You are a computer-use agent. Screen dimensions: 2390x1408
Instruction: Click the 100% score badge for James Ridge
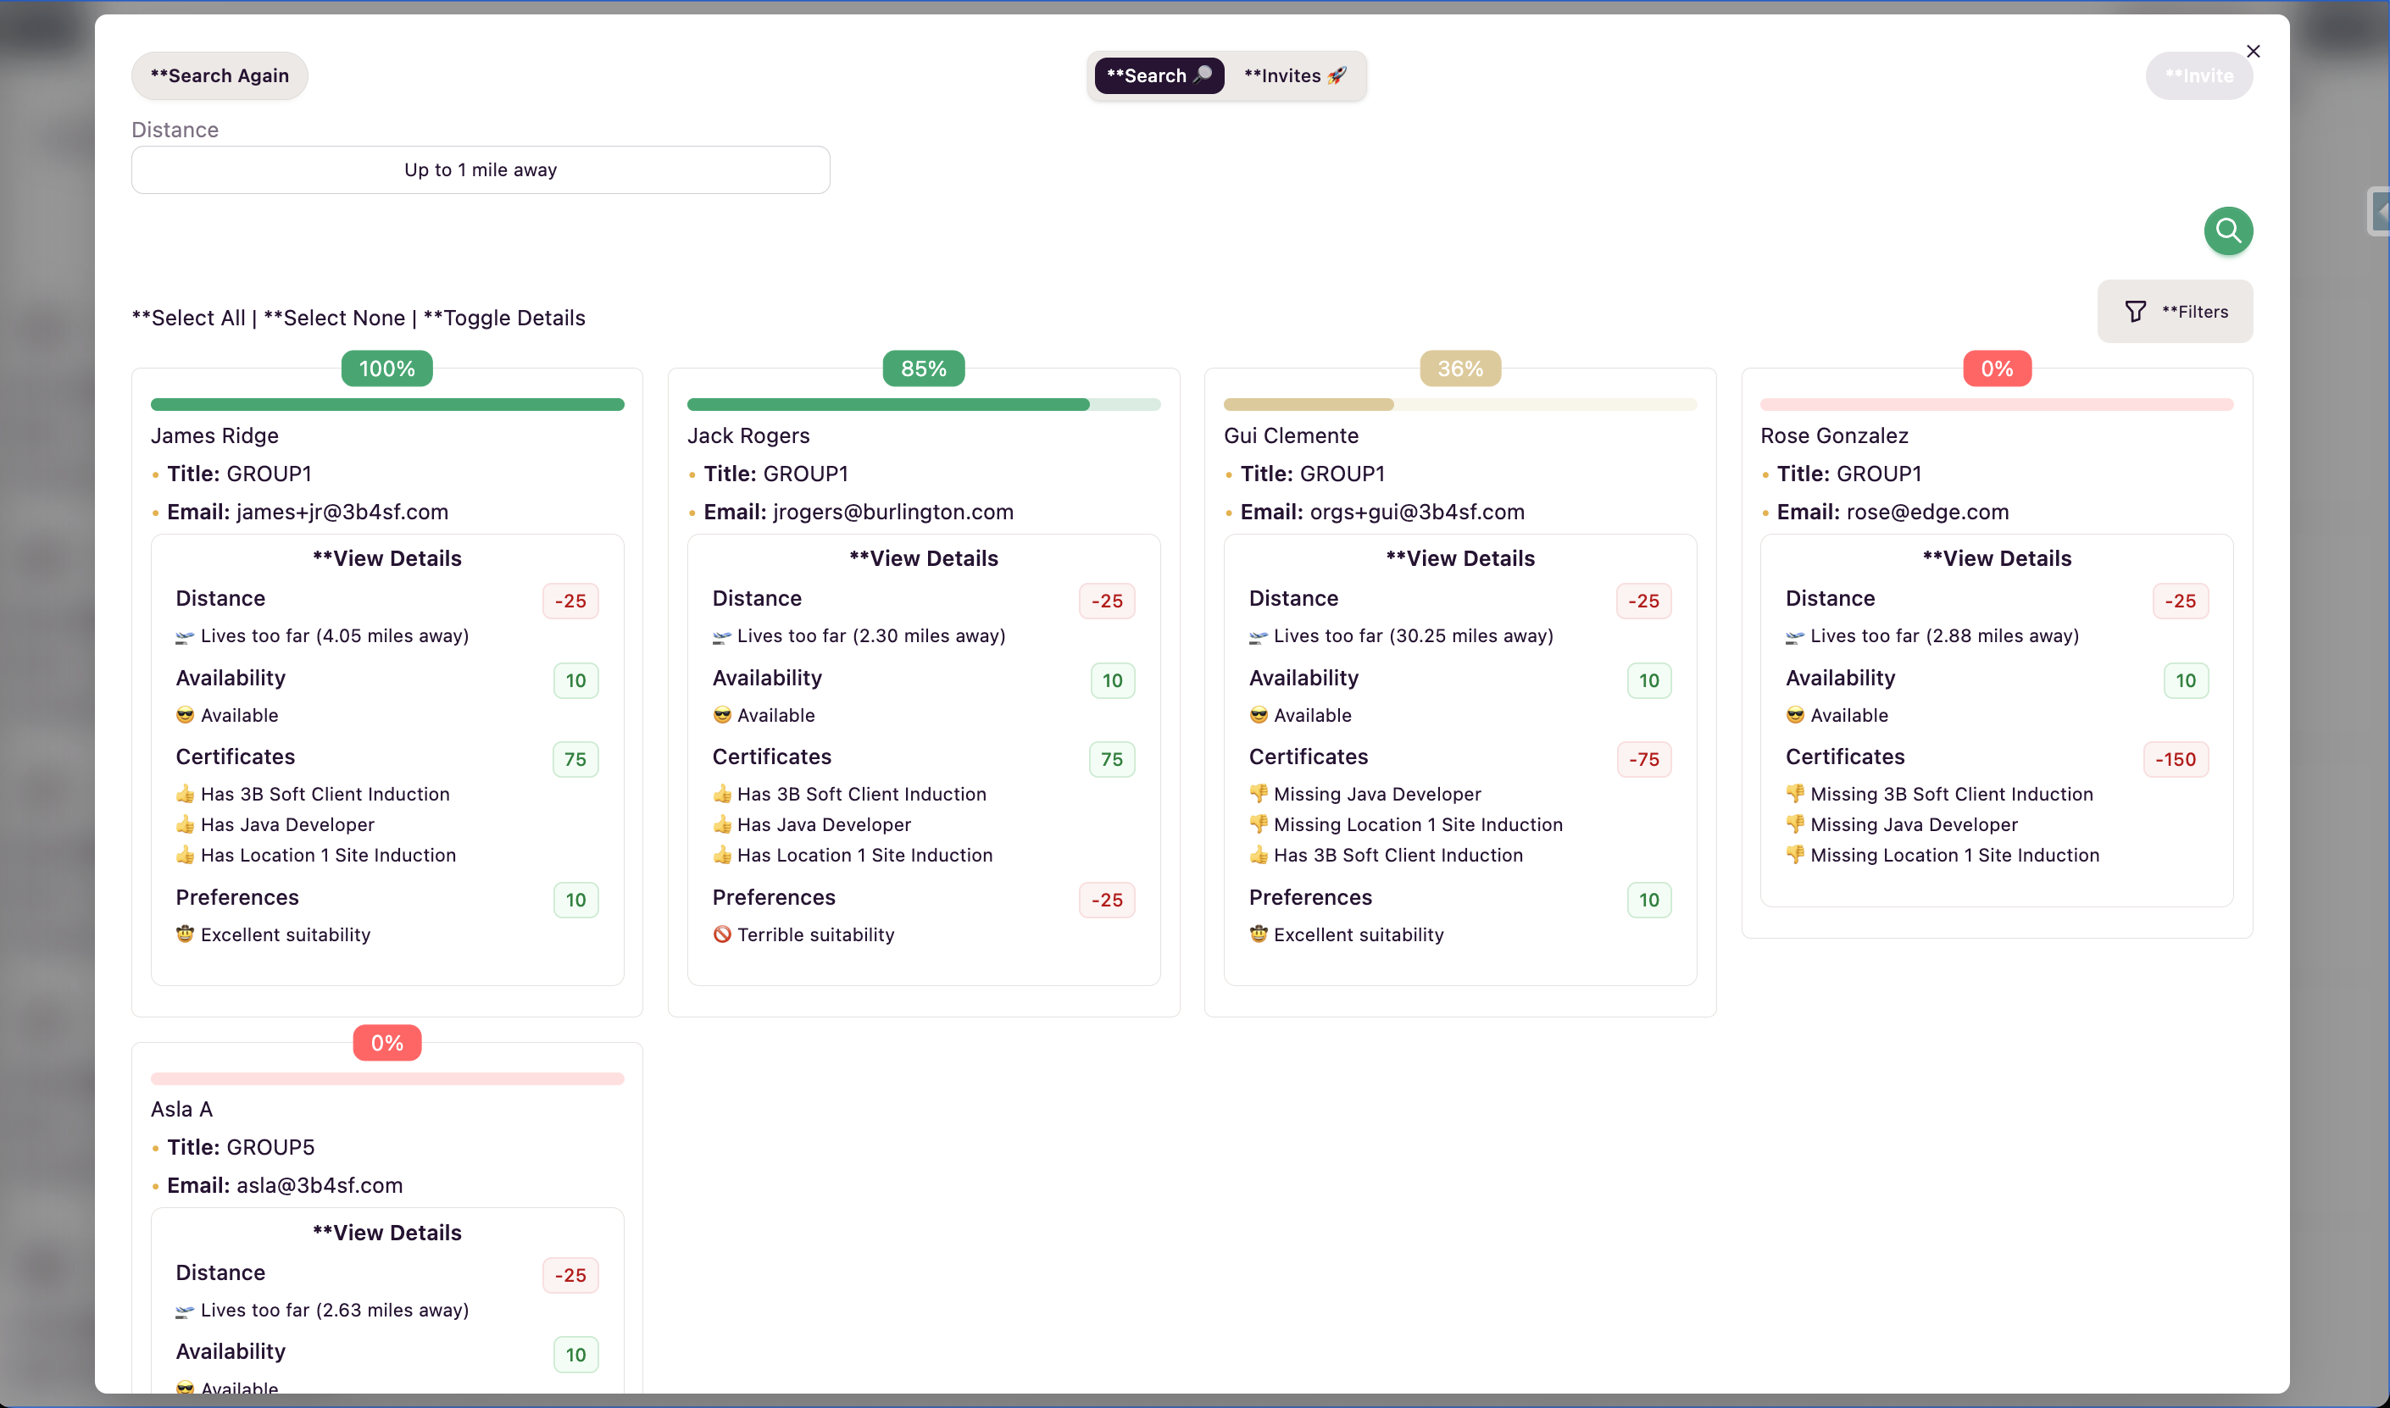click(x=386, y=369)
